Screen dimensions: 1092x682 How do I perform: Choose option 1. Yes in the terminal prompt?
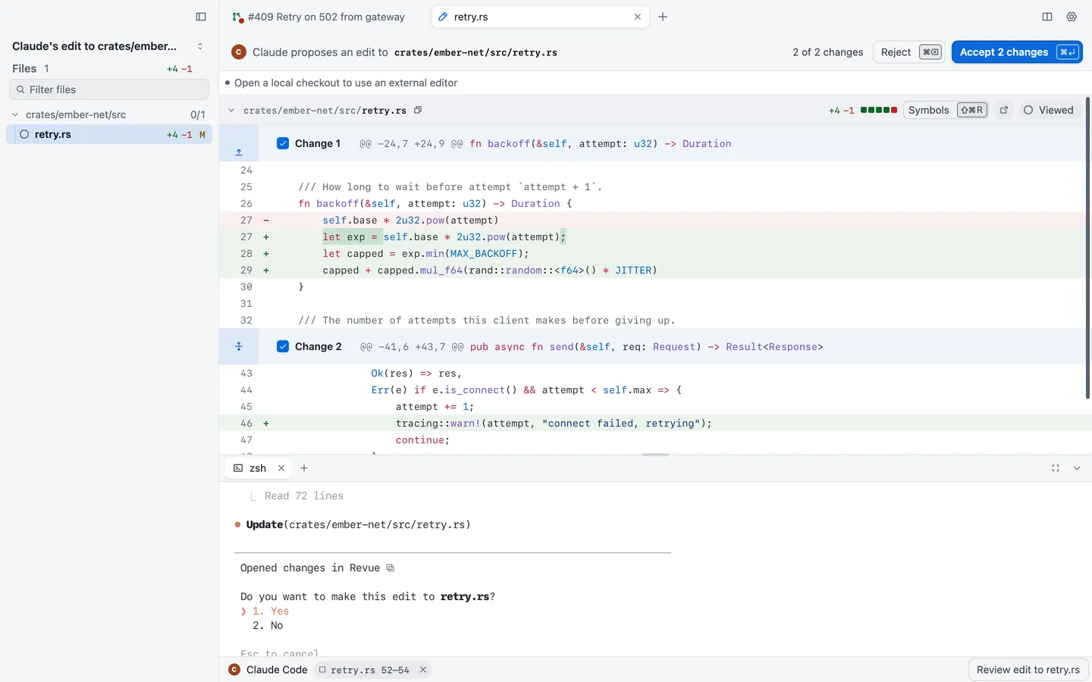[271, 611]
